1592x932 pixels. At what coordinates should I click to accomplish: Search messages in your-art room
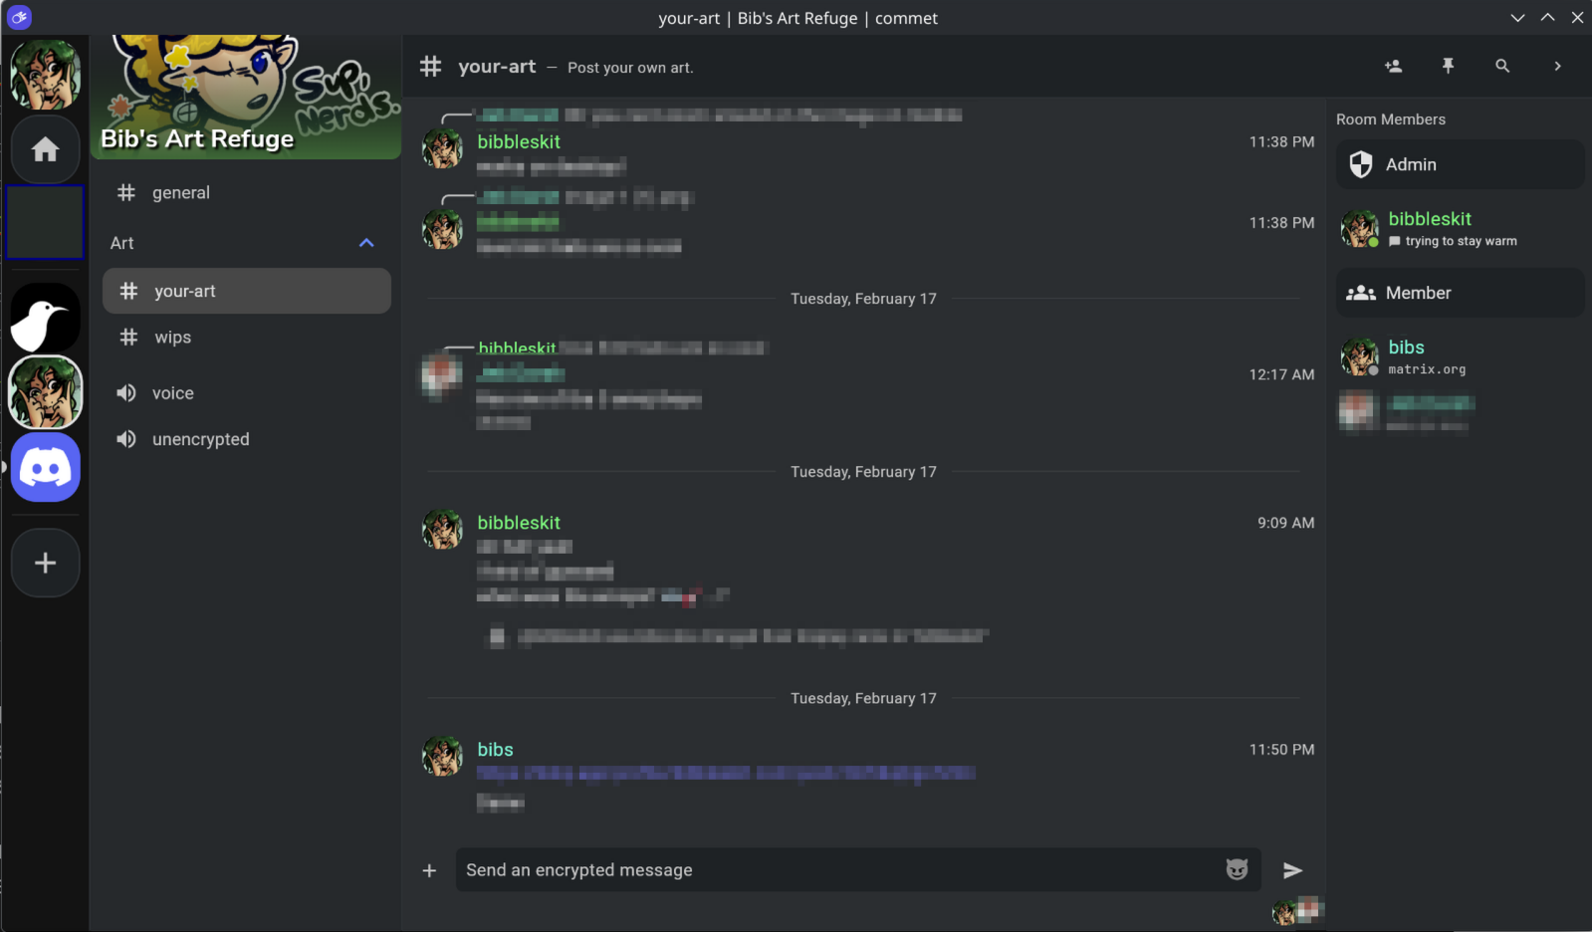pyautogui.click(x=1502, y=67)
